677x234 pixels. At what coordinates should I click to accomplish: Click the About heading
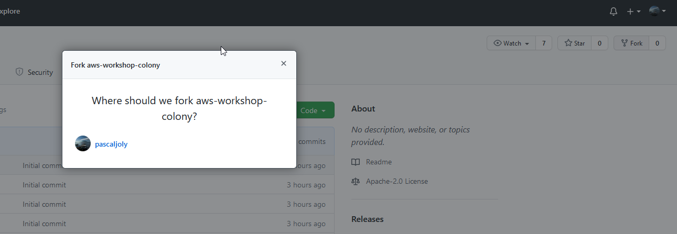[x=363, y=108]
